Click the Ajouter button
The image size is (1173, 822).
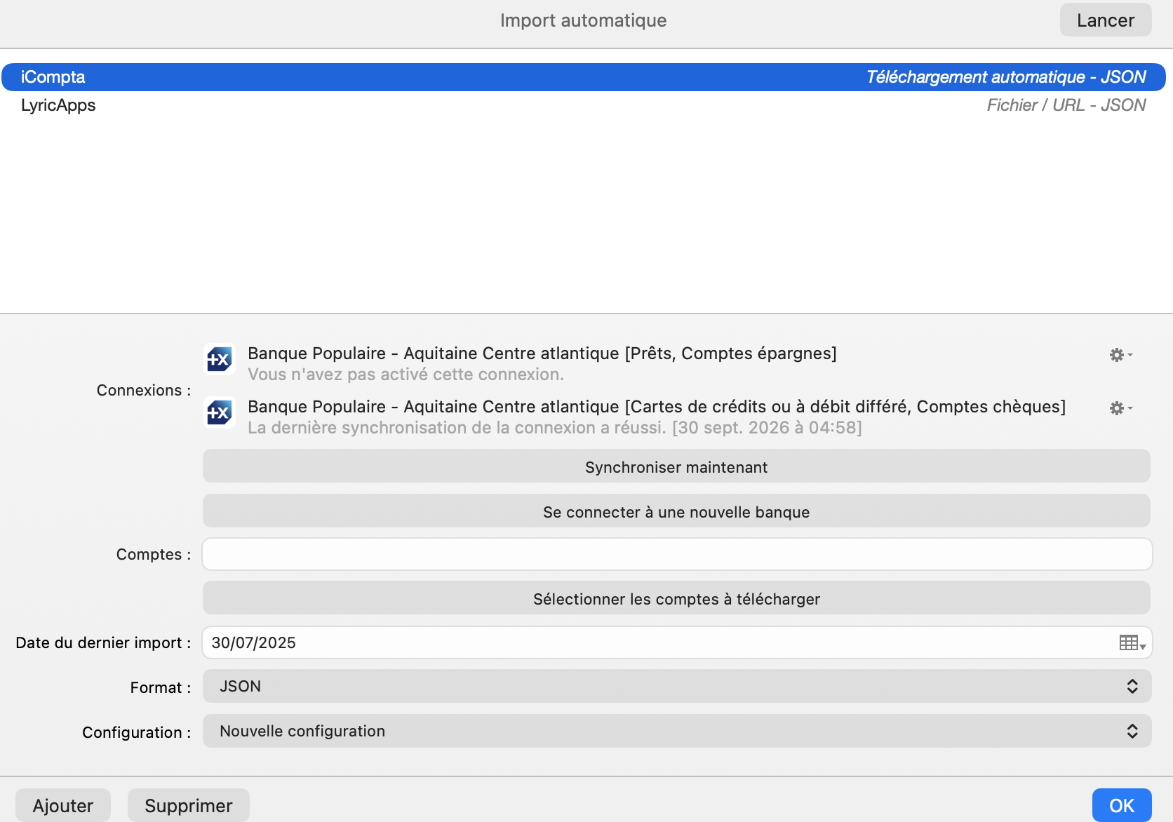pyautogui.click(x=63, y=805)
